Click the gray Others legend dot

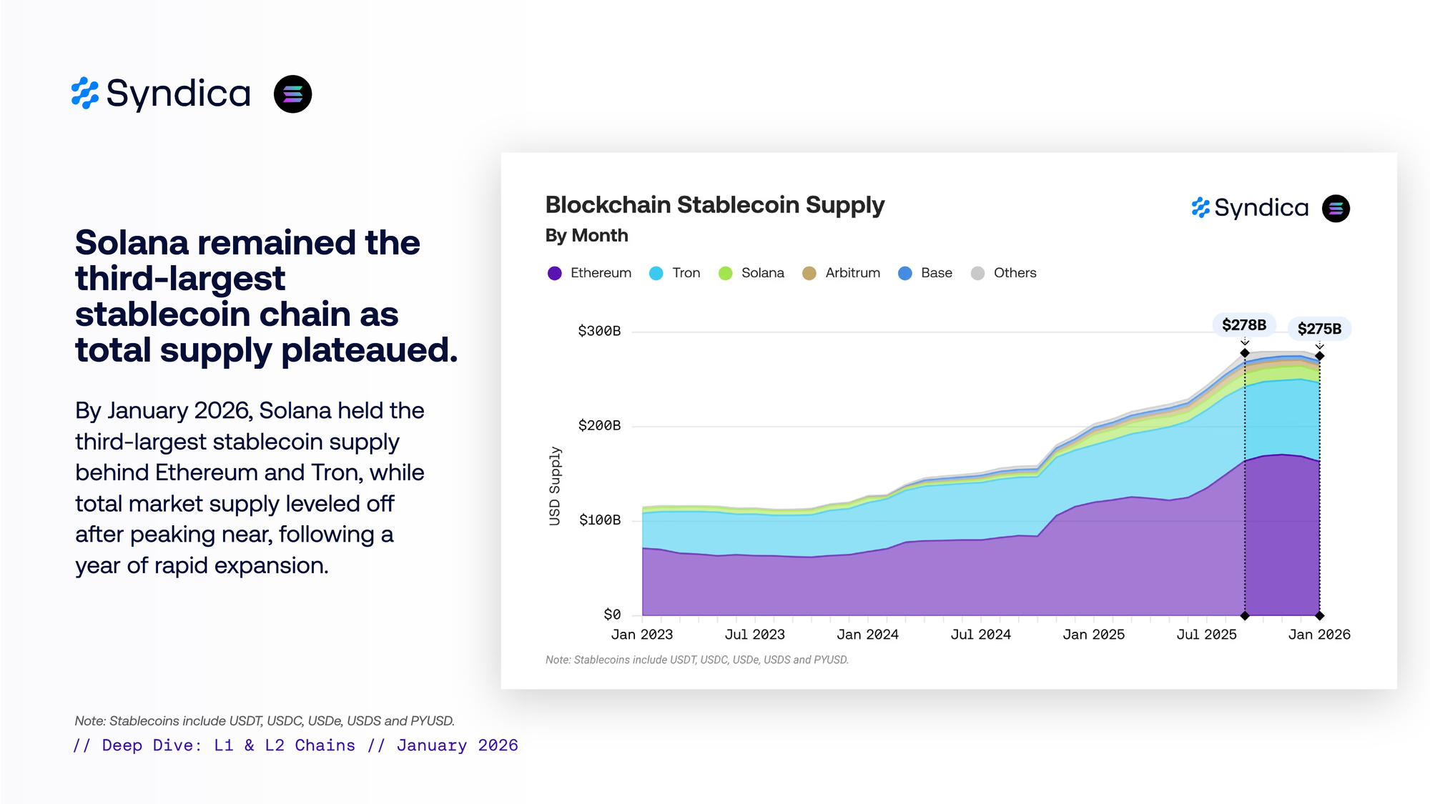[977, 273]
